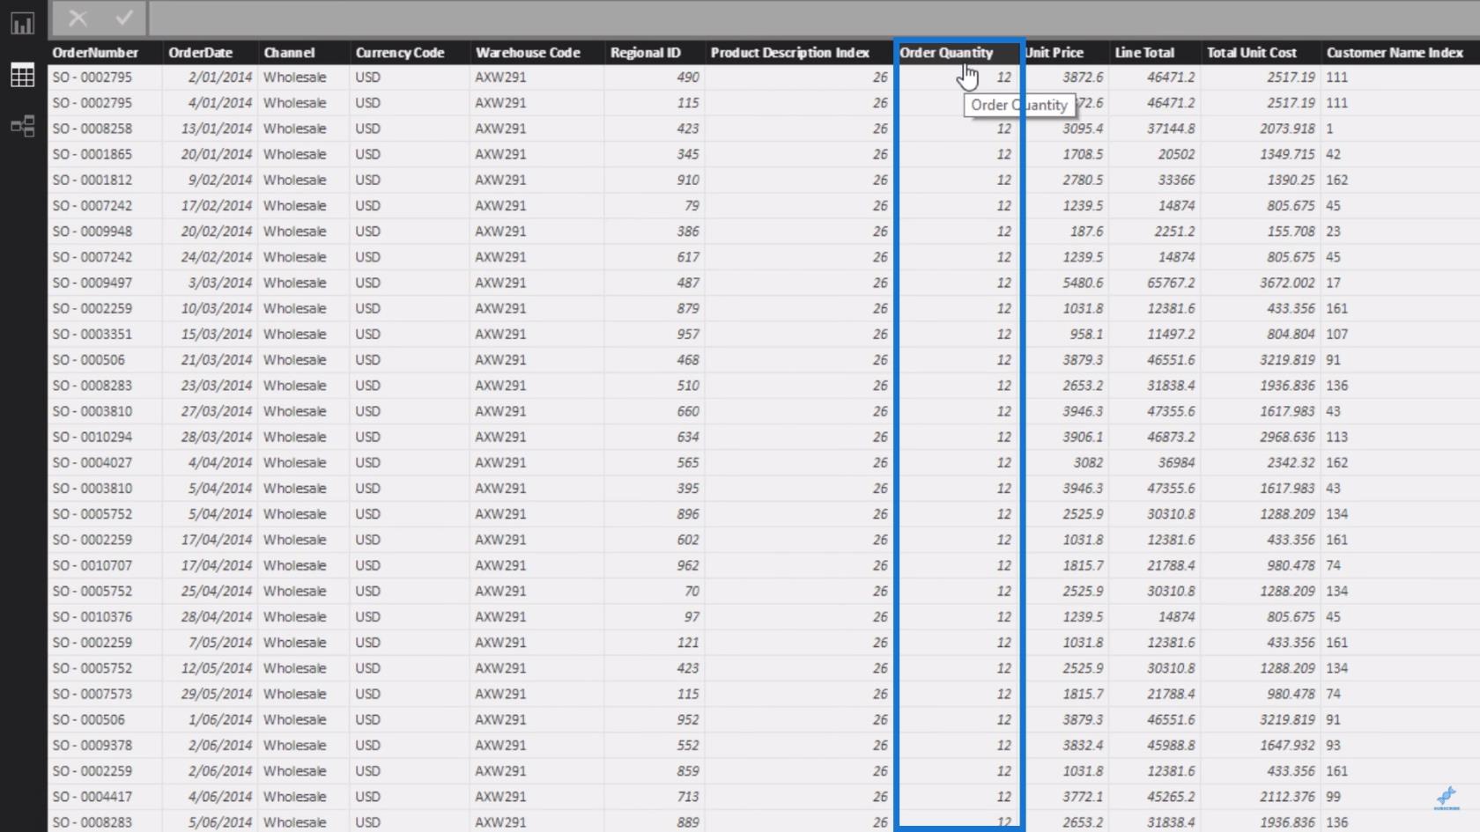Image resolution: width=1480 pixels, height=832 pixels.
Task: Click Line Total value 65767.2
Action: [x=1171, y=283]
